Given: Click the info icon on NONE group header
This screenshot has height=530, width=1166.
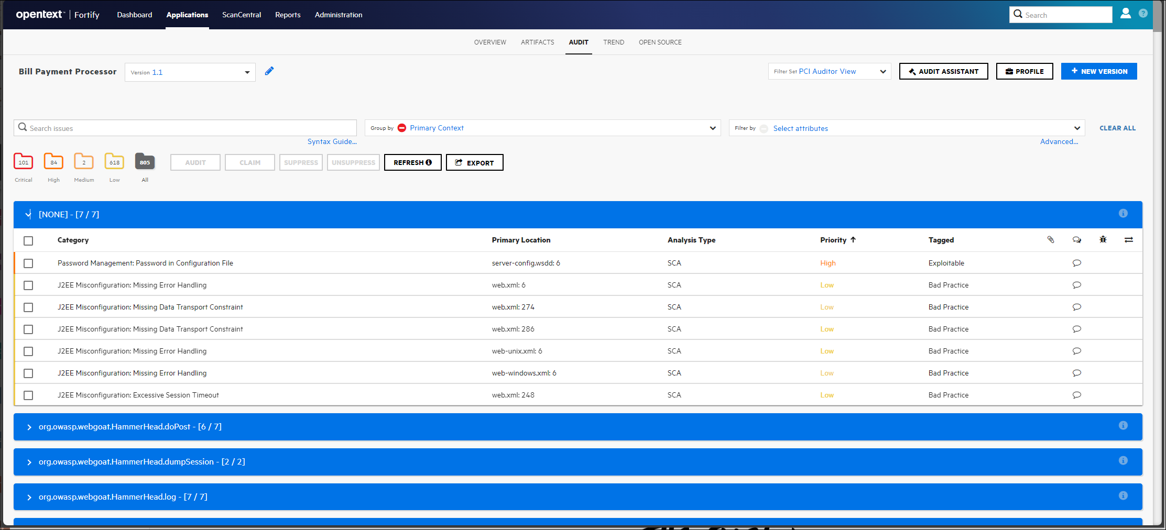Looking at the screenshot, I should [x=1123, y=213].
